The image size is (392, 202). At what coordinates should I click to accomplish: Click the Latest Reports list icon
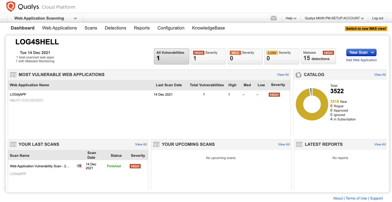(x=299, y=144)
